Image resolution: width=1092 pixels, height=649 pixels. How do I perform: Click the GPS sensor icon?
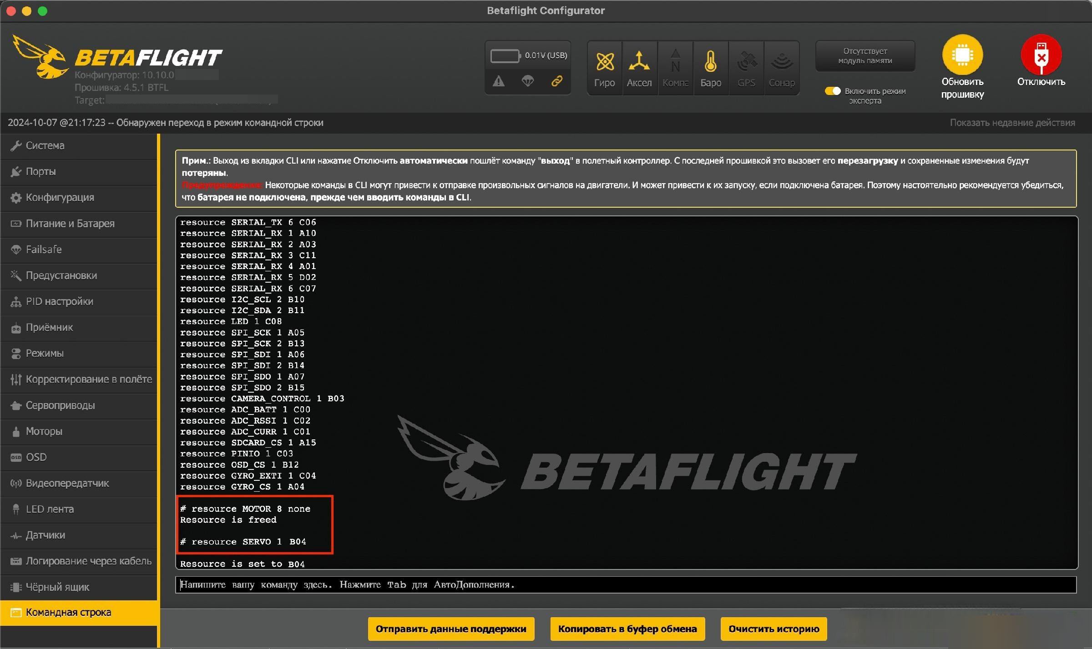click(x=746, y=68)
